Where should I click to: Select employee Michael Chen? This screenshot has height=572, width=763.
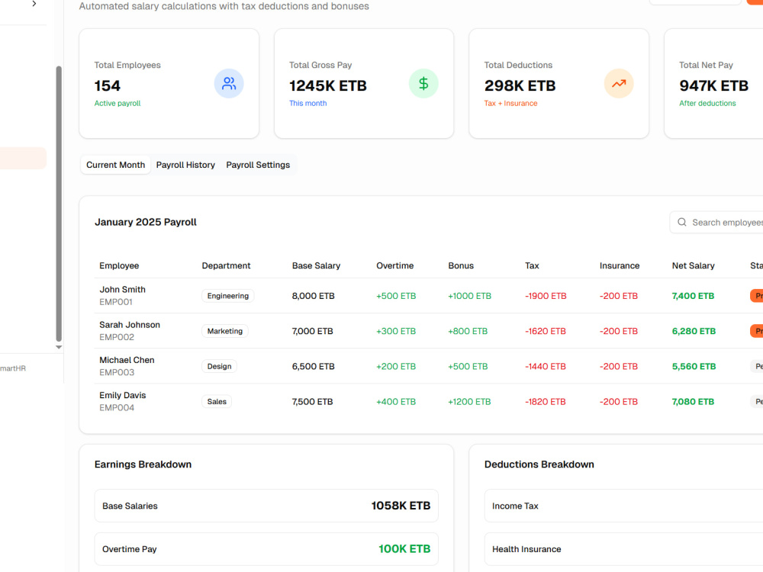point(127,360)
